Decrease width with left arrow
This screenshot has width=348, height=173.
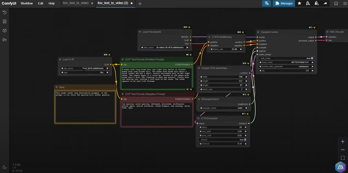tap(201, 77)
